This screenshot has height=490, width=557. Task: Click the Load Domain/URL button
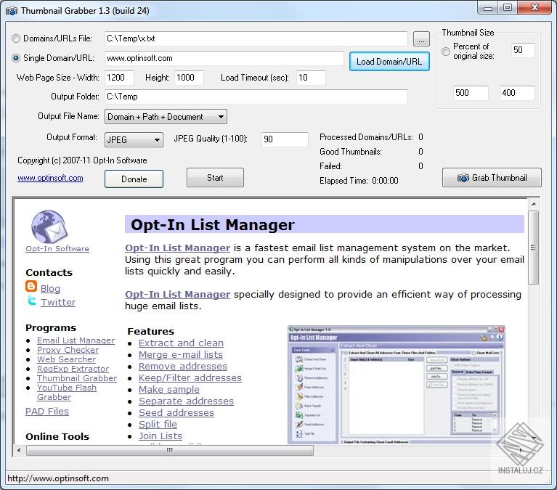[389, 62]
